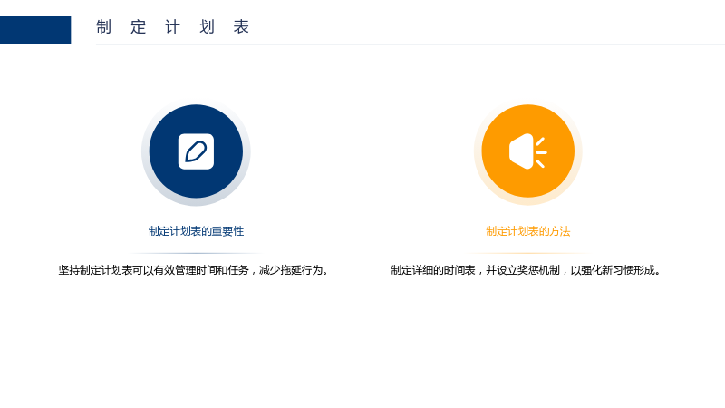Viewport: 725px width, 408px height.
Task: Select the orange heading 制定计划表的方法
Action: point(528,231)
